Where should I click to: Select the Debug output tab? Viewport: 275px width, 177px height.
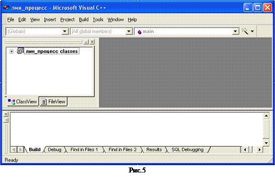(55, 150)
